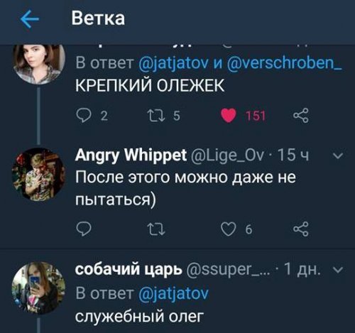Image resolution: width=355 pixels, height=333 pixels.
Task: Go back using the arrow icon
Action: (30, 19)
